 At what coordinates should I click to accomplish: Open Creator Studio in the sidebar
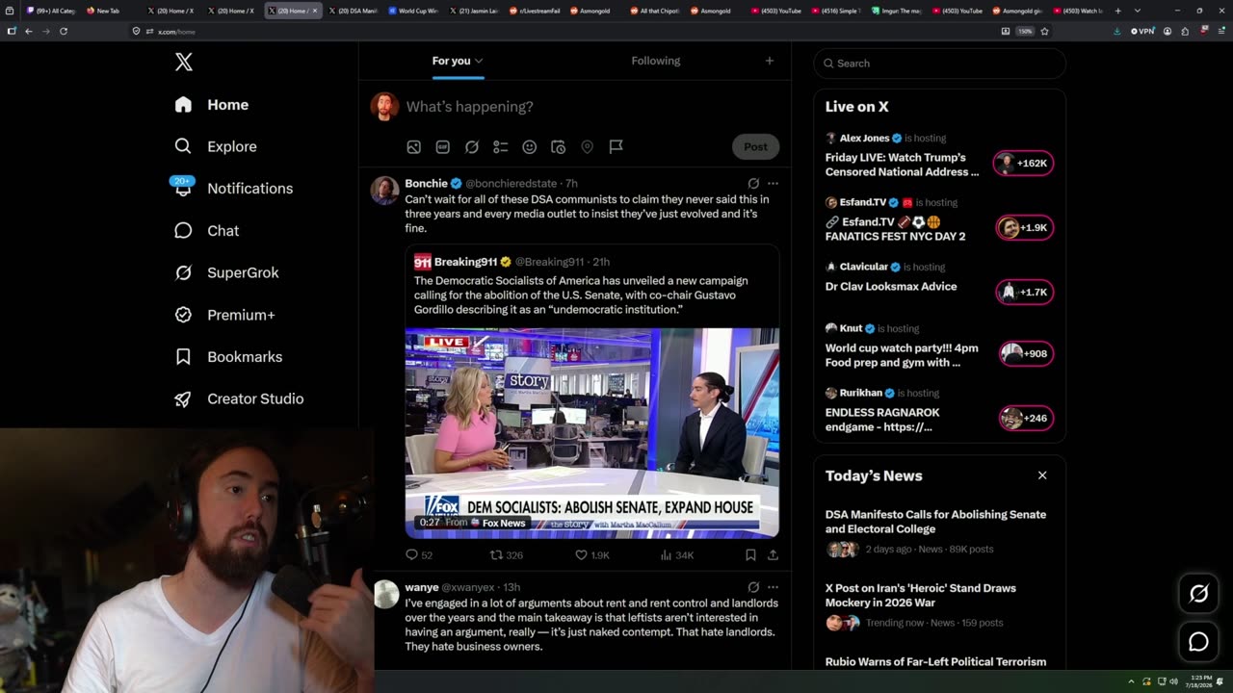pyautogui.click(x=239, y=398)
